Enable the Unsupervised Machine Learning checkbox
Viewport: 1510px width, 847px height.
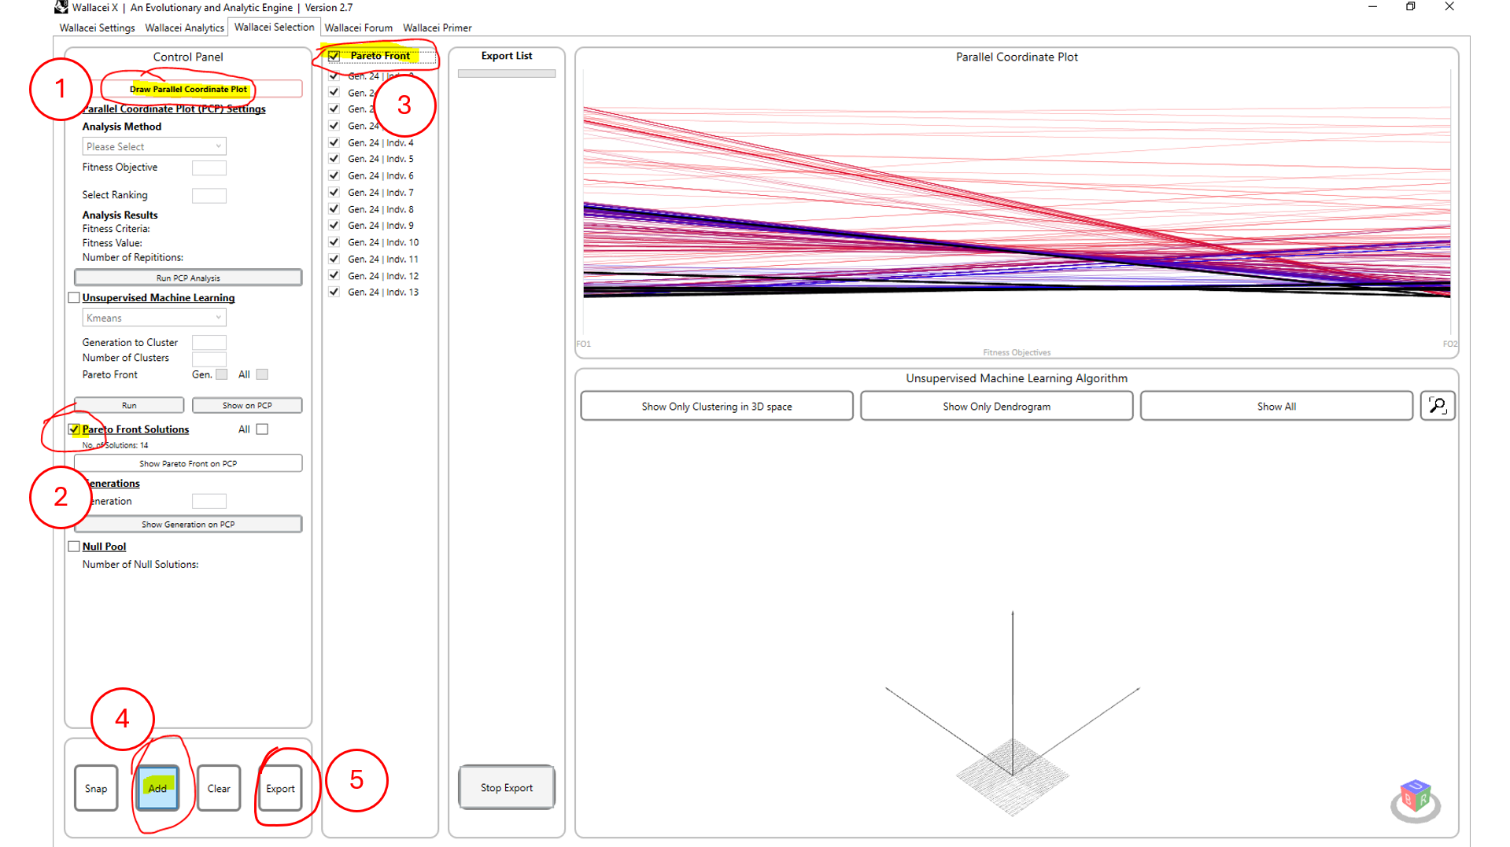[74, 298]
